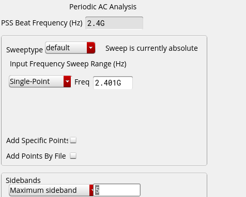Click the Add Points By File label text

coord(36,156)
